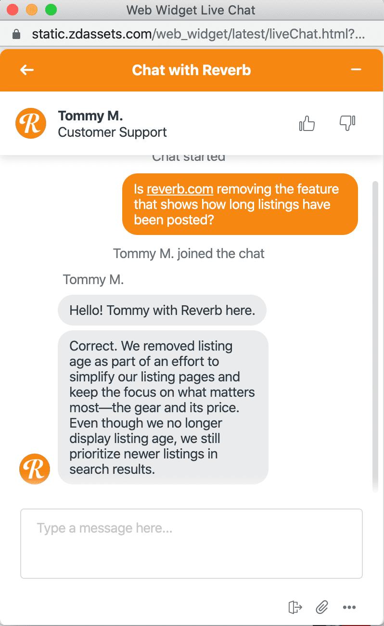Click the 'Hello! Tommy with Reverb here.' bubble
This screenshot has height=626, width=384.
pyautogui.click(x=162, y=310)
